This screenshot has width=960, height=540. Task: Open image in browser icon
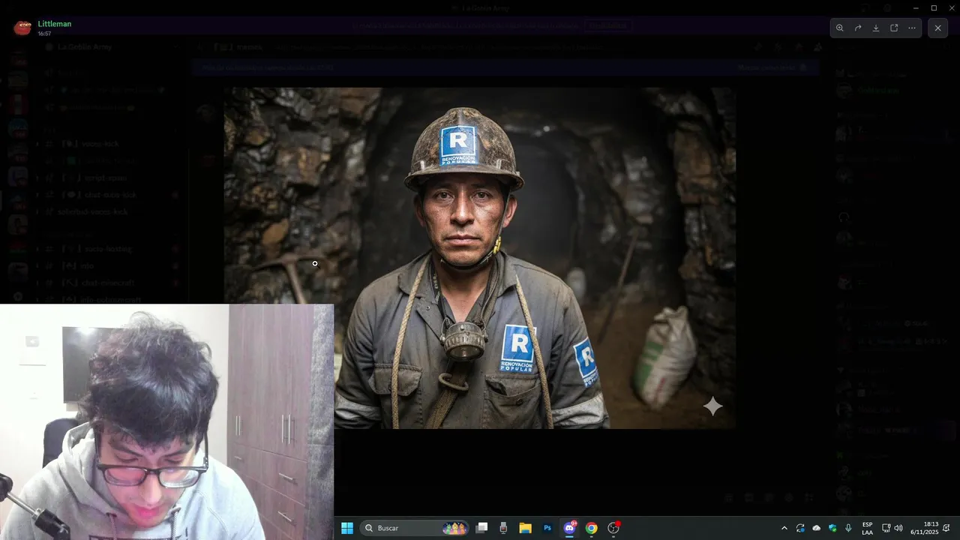pyautogui.click(x=894, y=28)
